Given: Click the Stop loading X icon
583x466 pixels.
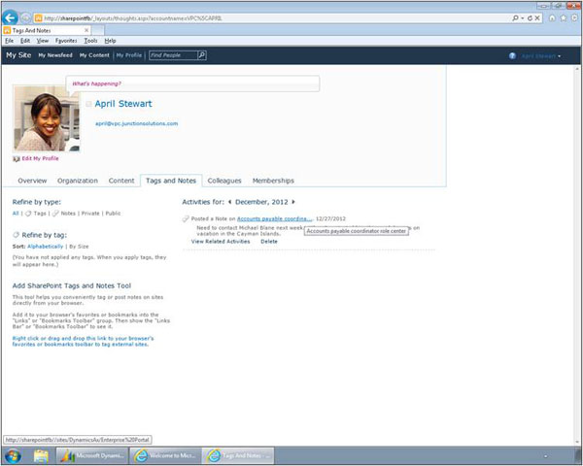Looking at the screenshot, I should pos(537,17).
